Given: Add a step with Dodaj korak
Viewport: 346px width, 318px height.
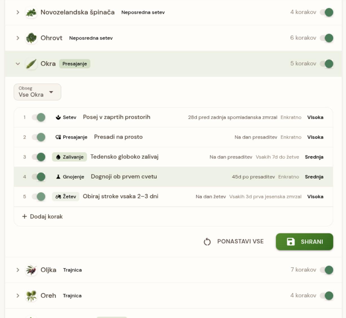Looking at the screenshot, I should point(42,216).
